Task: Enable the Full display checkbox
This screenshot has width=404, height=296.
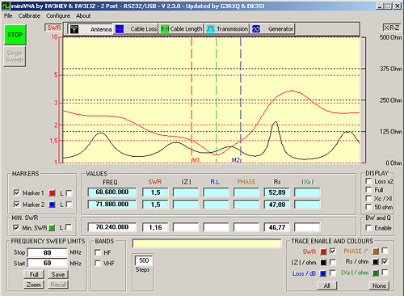Action: tap(368, 189)
